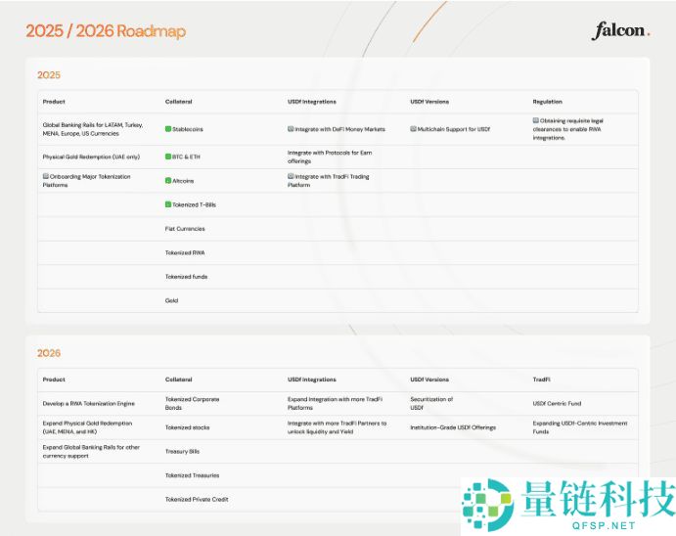Click the "Regulation" column header
This screenshot has width=676, height=536.
(547, 102)
